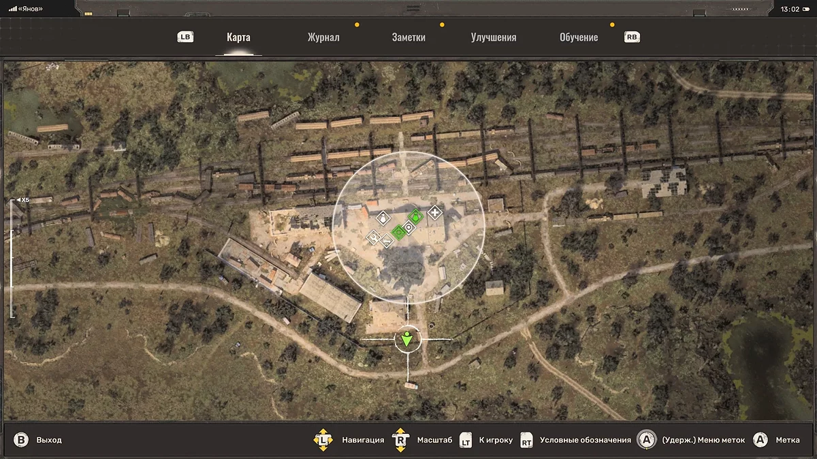Select the technician wrench map marker
Viewport: 817px width, 459px height.
coord(373,237)
